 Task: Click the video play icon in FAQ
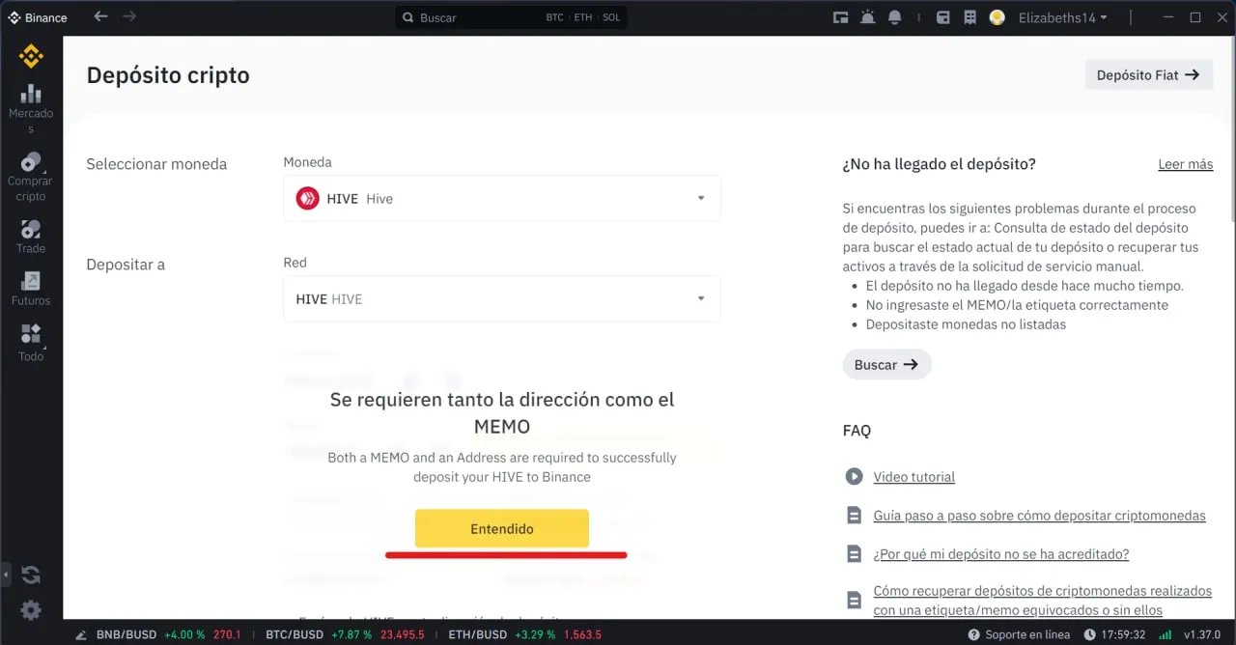tap(854, 476)
